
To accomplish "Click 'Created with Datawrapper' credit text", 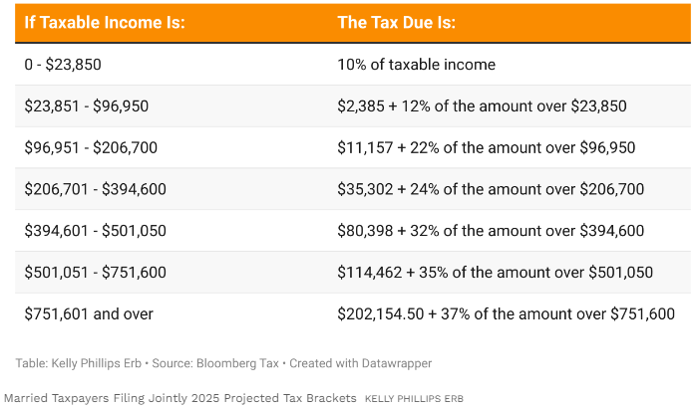I will click(361, 363).
